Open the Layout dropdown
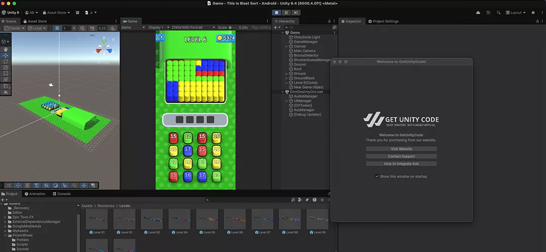Viewport: 546px width, 252px height. (x=516, y=13)
